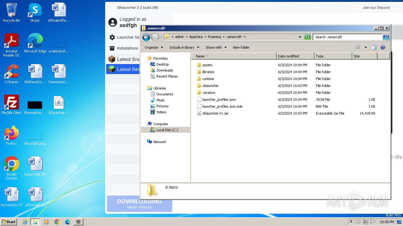This screenshot has width=403, height=226.
Task: Show the preview pane icon
Action: tap(374, 47)
